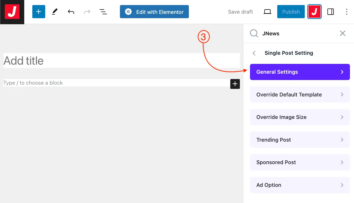354x203 pixels.
Task: Expand Override Image Size section
Action: tap(300, 117)
